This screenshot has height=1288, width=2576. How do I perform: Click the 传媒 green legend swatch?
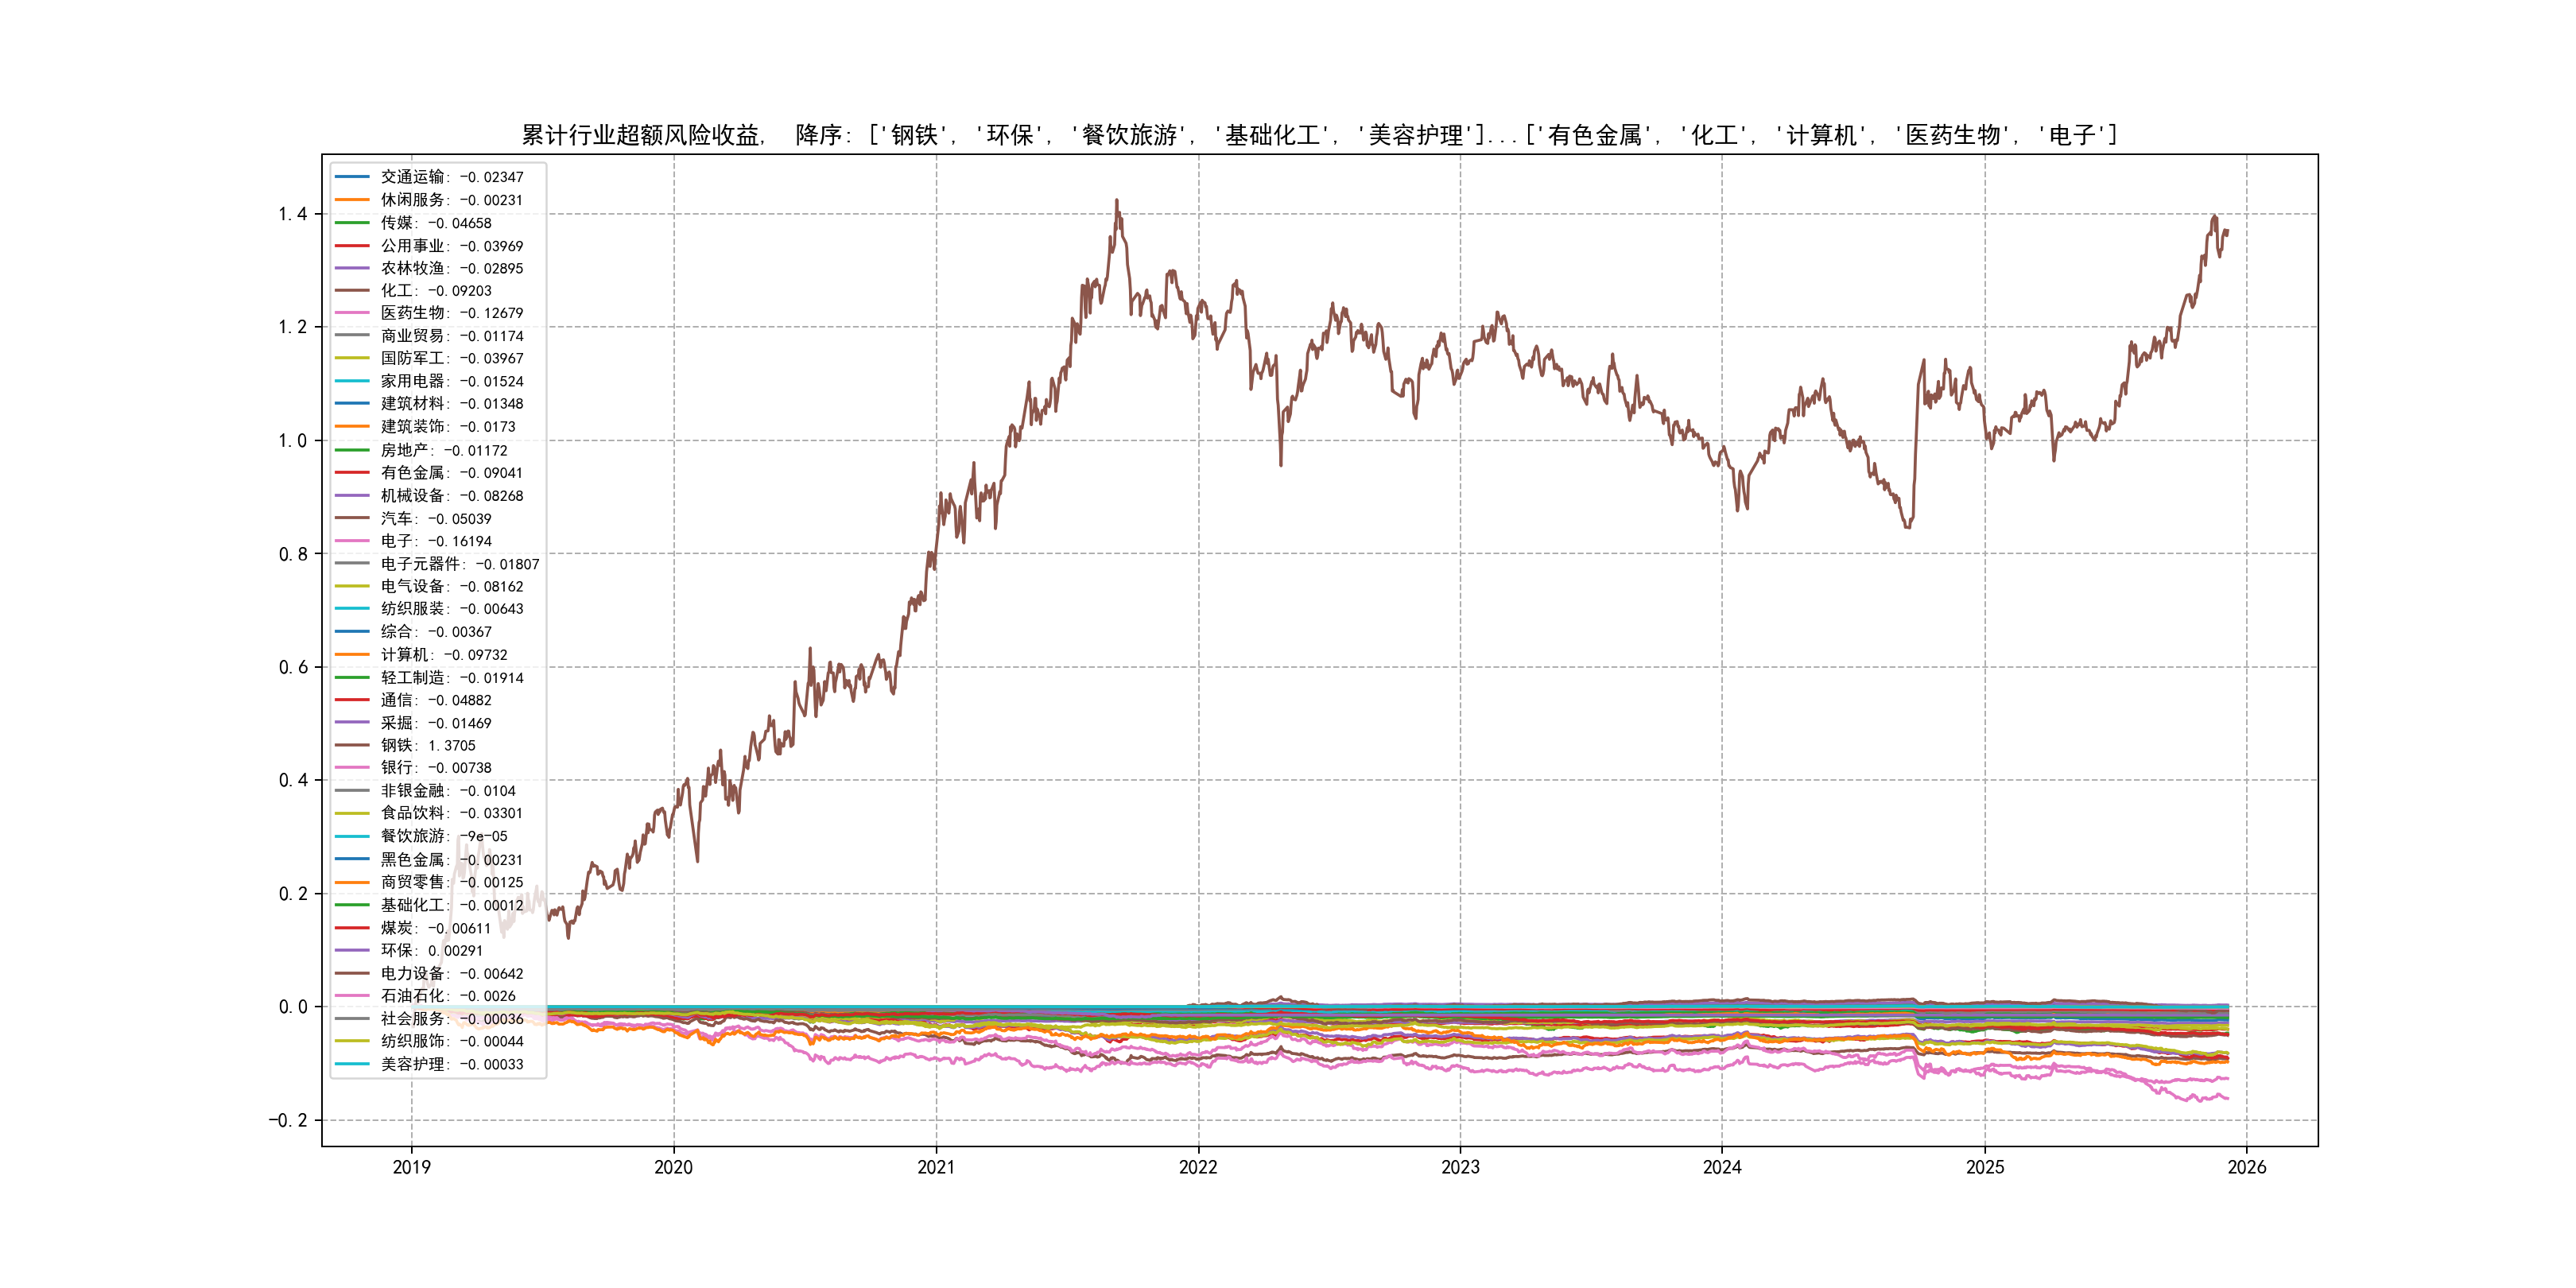352,223
